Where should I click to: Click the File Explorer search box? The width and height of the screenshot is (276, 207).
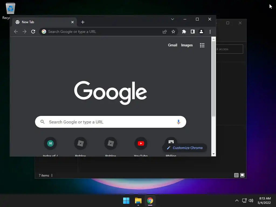230,49
